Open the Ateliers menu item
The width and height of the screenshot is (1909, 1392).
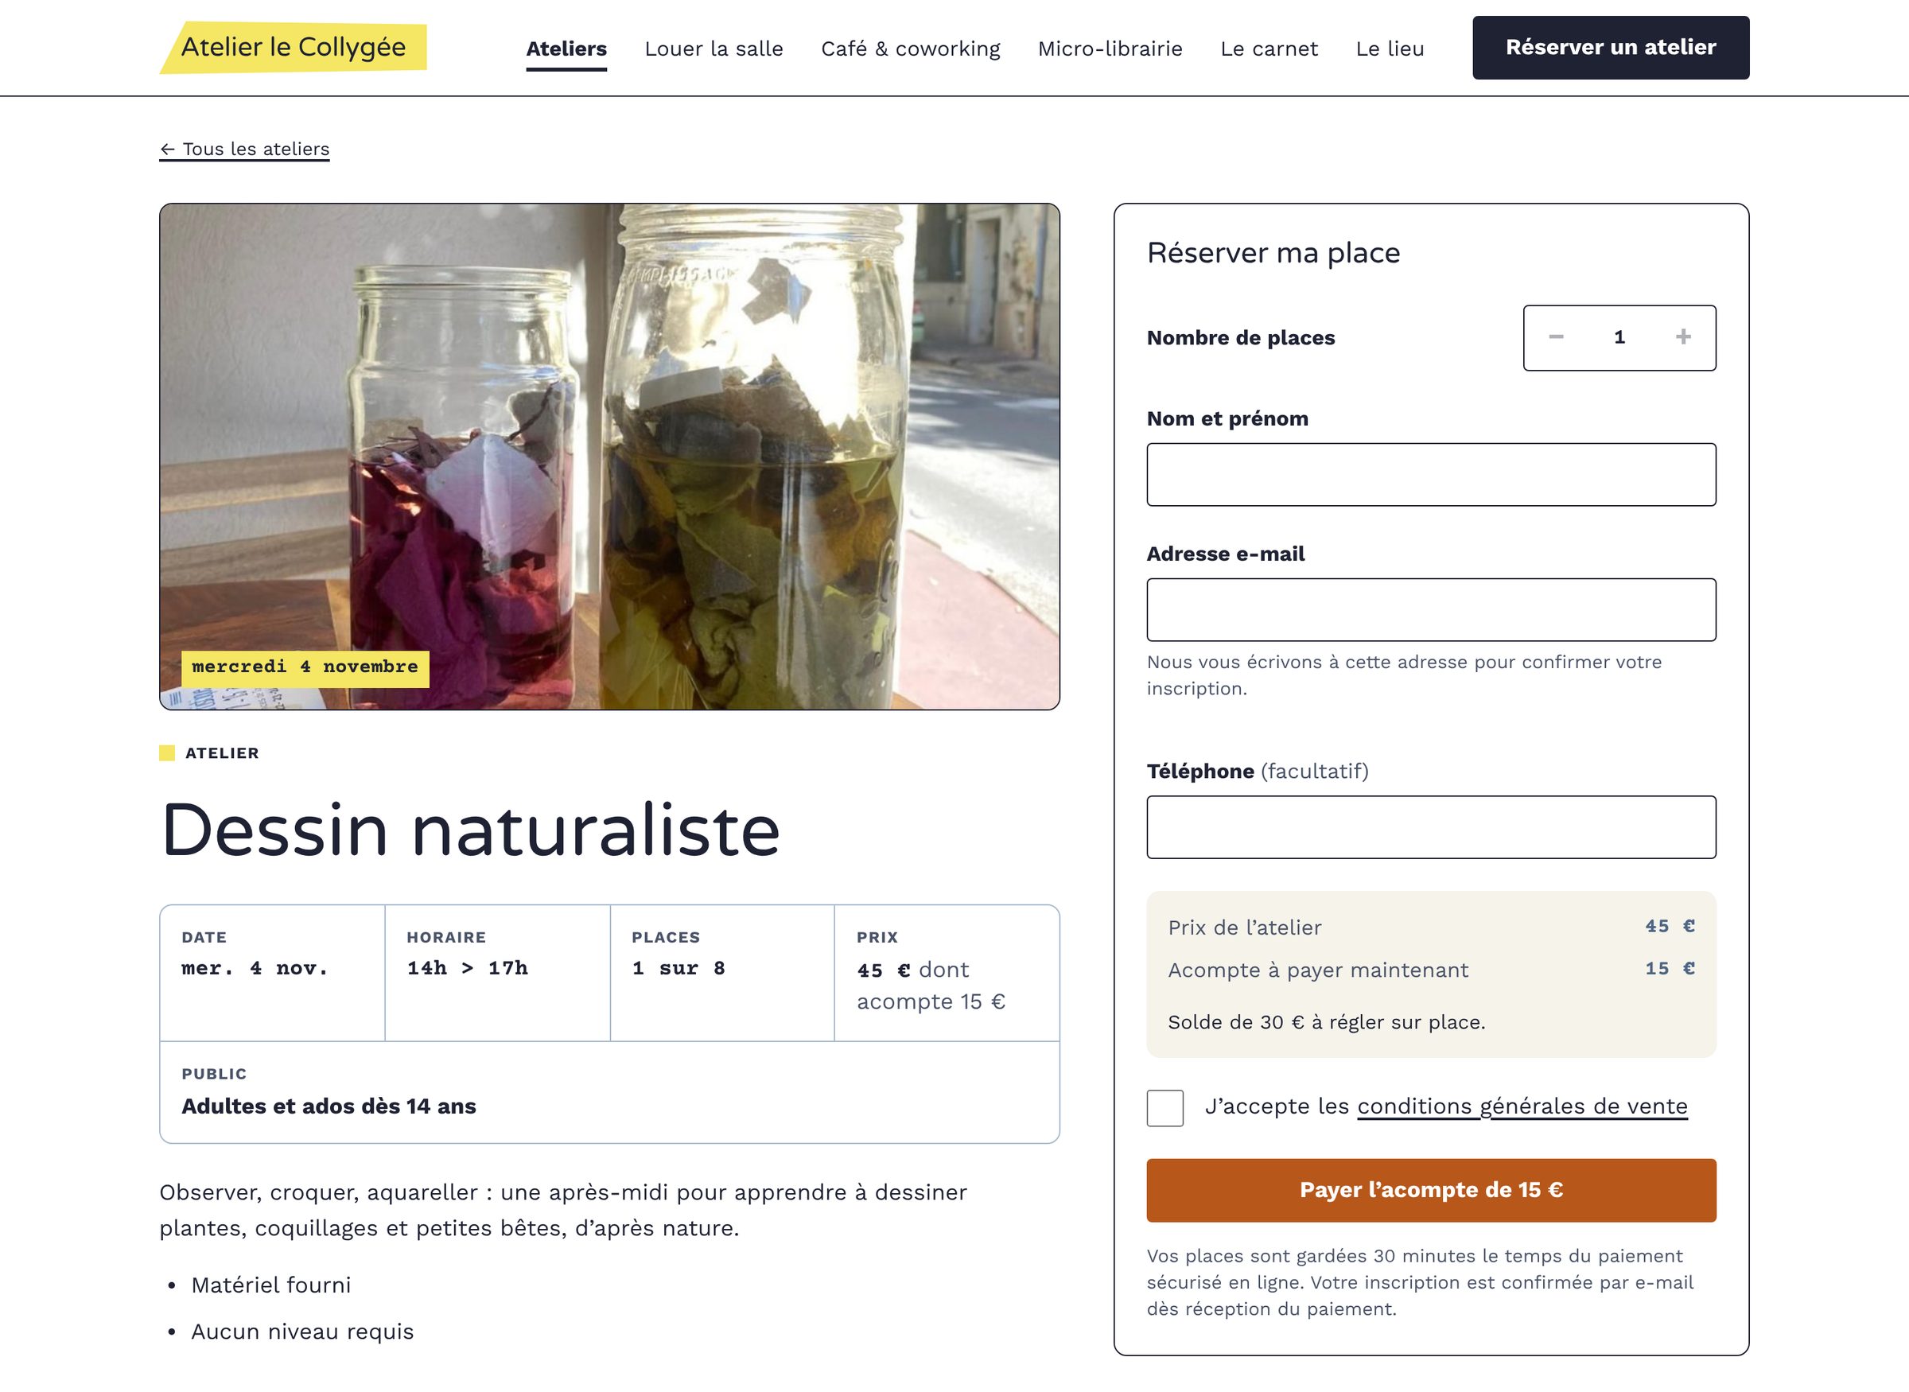[566, 49]
